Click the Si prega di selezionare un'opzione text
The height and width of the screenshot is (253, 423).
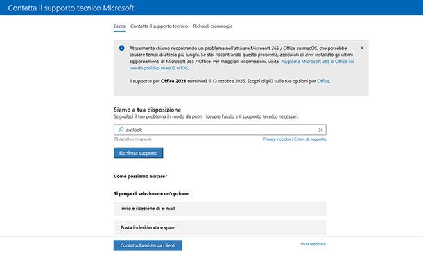152,194
